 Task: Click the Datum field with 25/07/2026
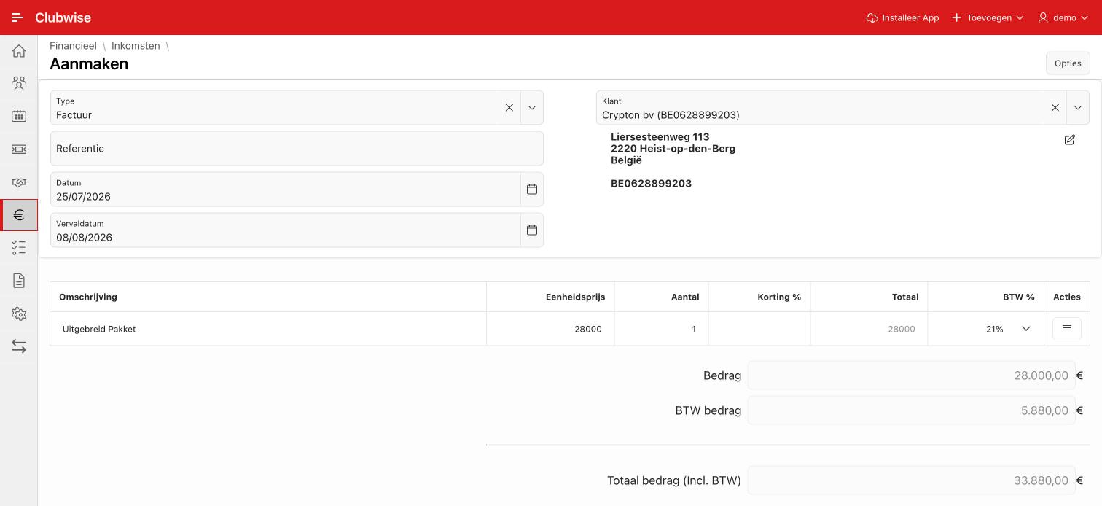[x=286, y=190]
